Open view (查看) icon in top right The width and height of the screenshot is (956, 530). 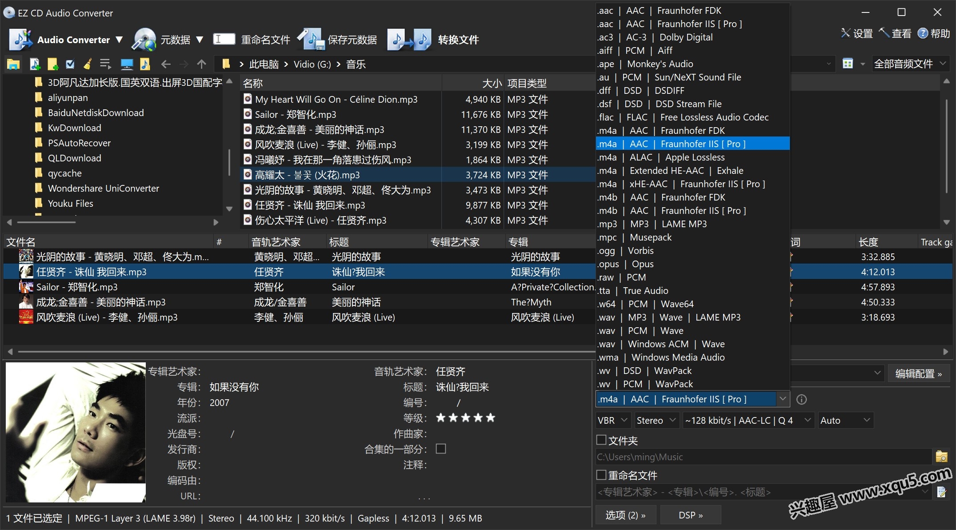[884, 33]
